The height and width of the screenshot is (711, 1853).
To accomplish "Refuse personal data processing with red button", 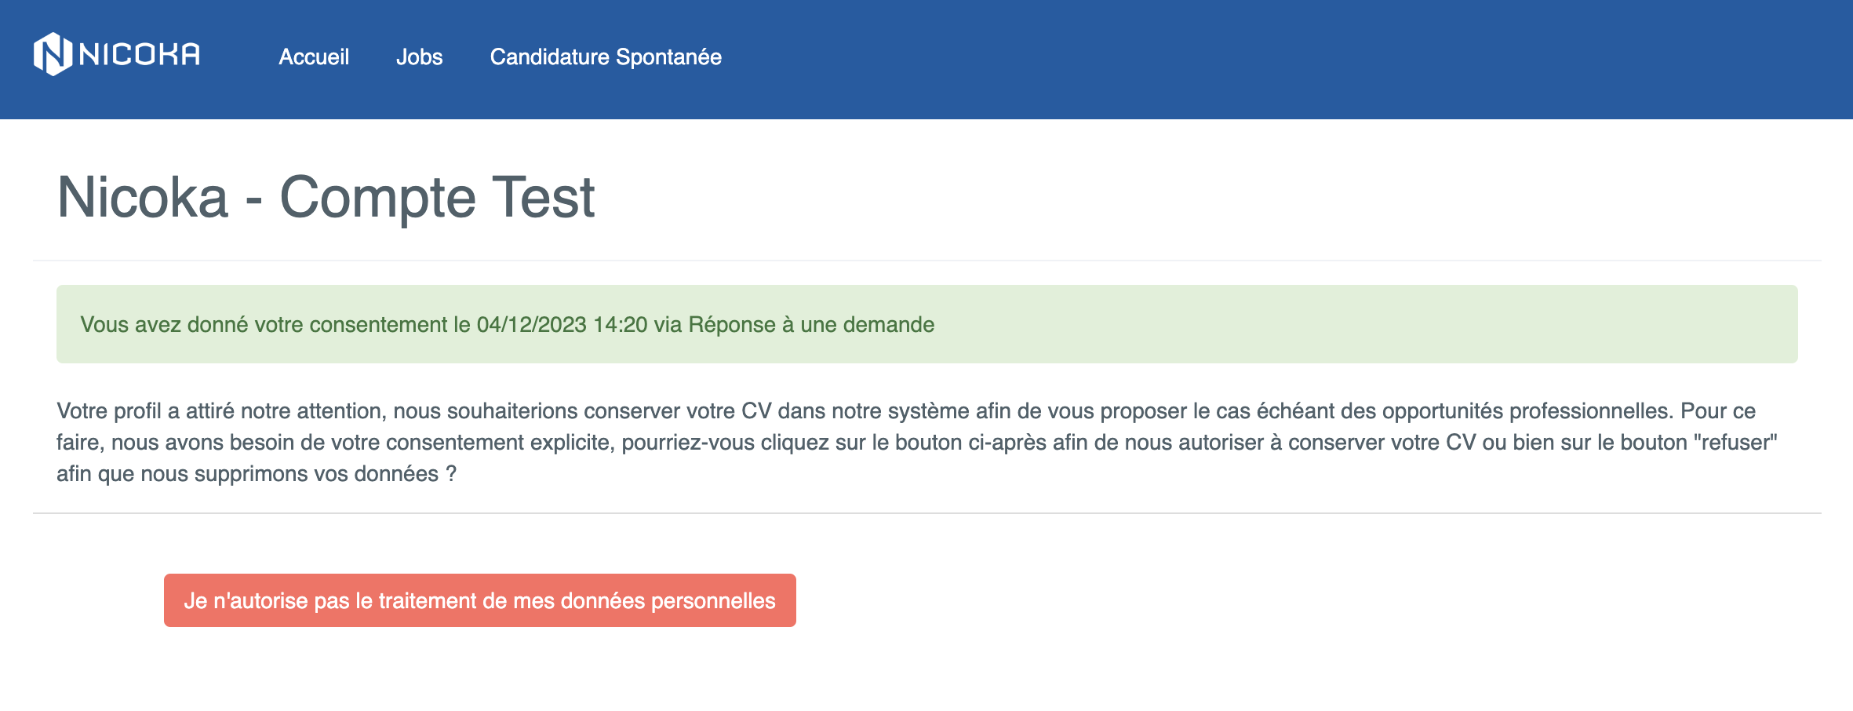I will pyautogui.click(x=480, y=600).
